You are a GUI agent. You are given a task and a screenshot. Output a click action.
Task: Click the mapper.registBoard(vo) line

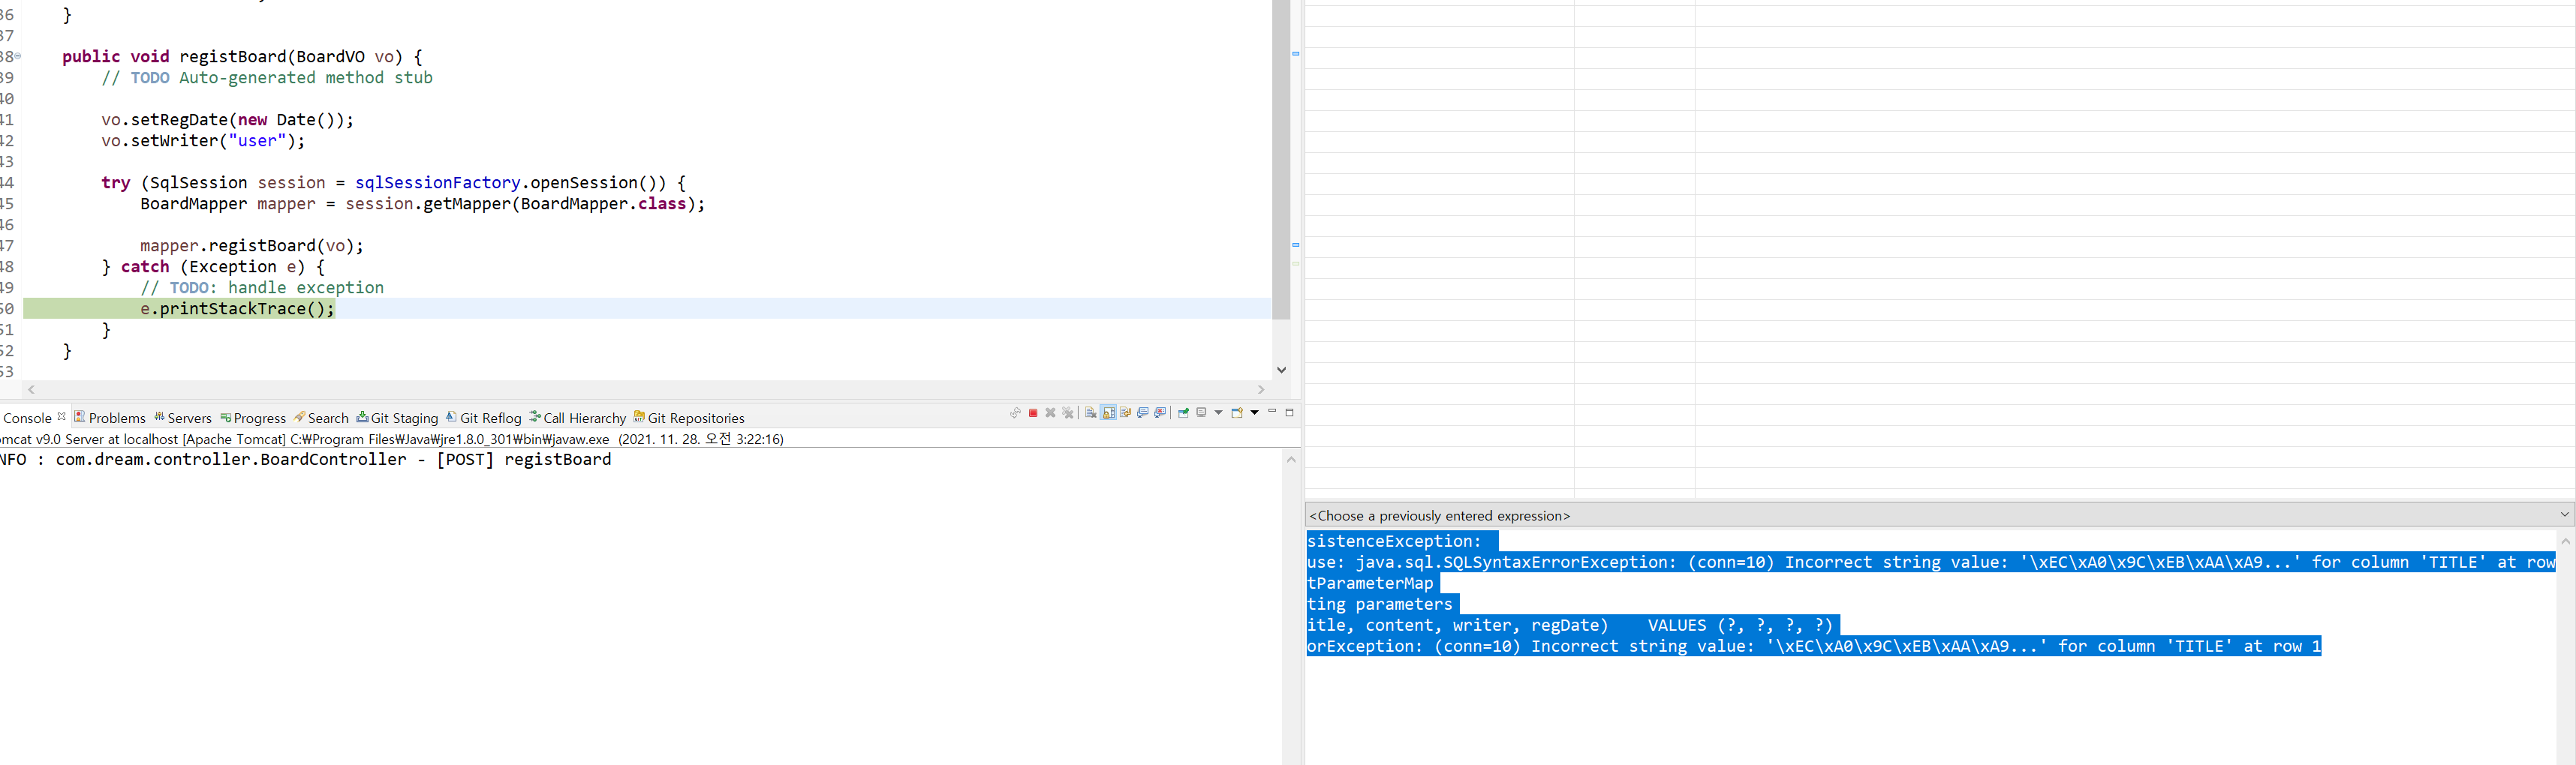tap(252, 246)
